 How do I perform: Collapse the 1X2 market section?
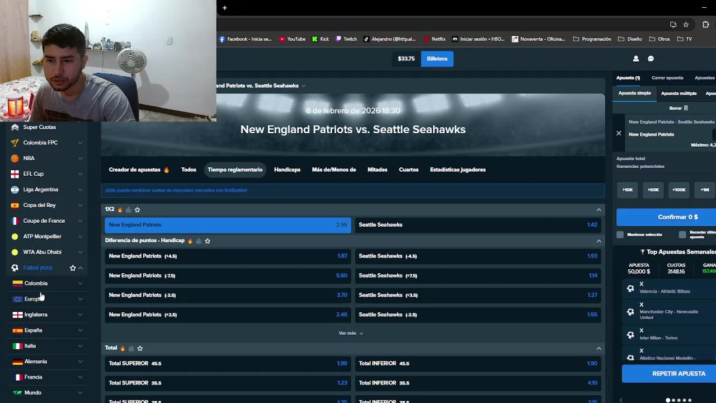pyautogui.click(x=599, y=210)
